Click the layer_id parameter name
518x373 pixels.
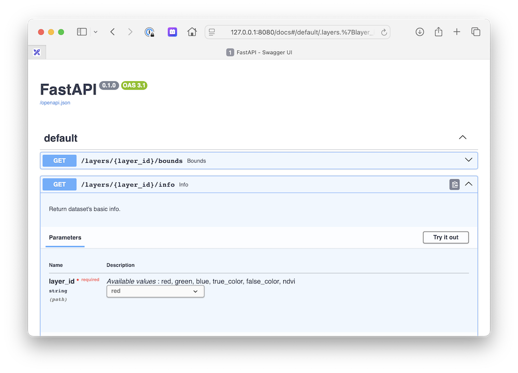coord(62,281)
